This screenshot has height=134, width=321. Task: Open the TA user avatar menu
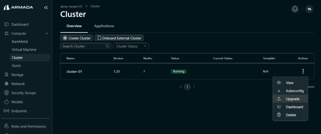tap(309, 9)
